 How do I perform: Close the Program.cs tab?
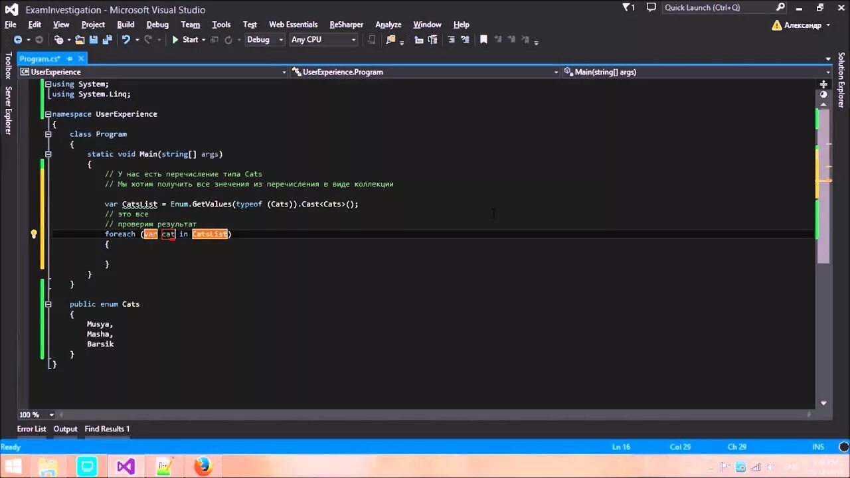click(81, 59)
